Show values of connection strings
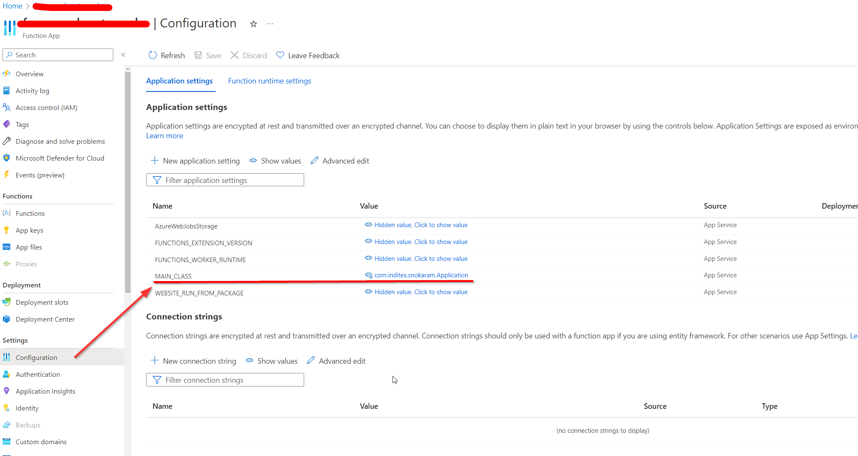The width and height of the screenshot is (858, 456). tap(272, 361)
